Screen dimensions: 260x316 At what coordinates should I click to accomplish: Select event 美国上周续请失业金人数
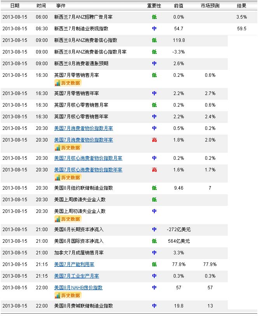click(80, 200)
